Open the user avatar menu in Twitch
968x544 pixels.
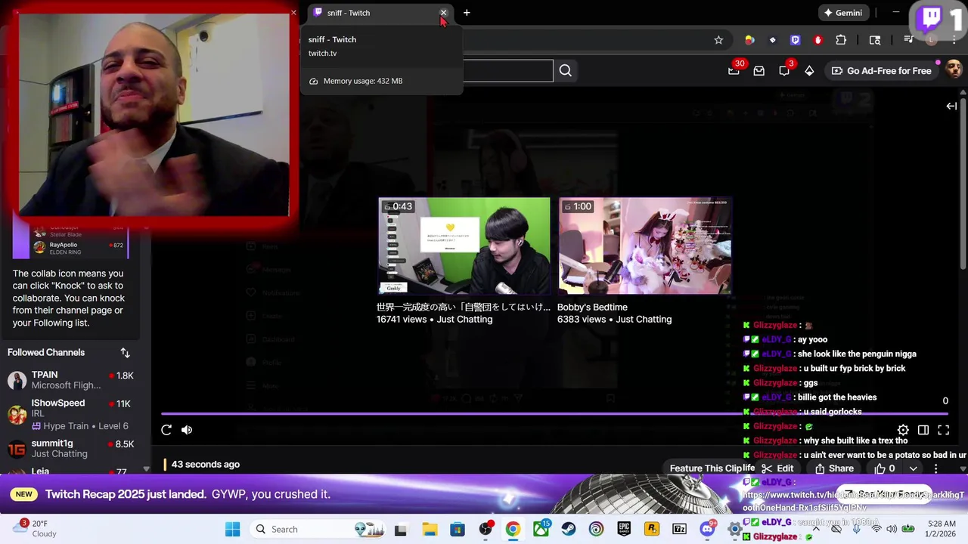tap(954, 70)
